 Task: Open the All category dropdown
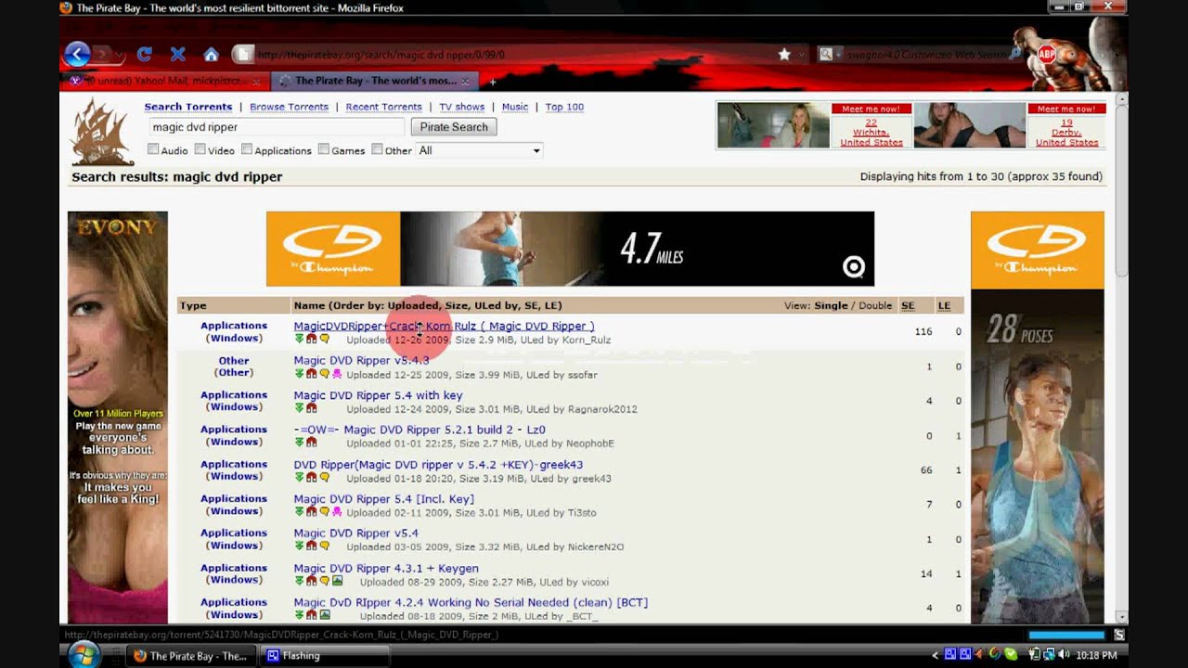[x=479, y=150]
